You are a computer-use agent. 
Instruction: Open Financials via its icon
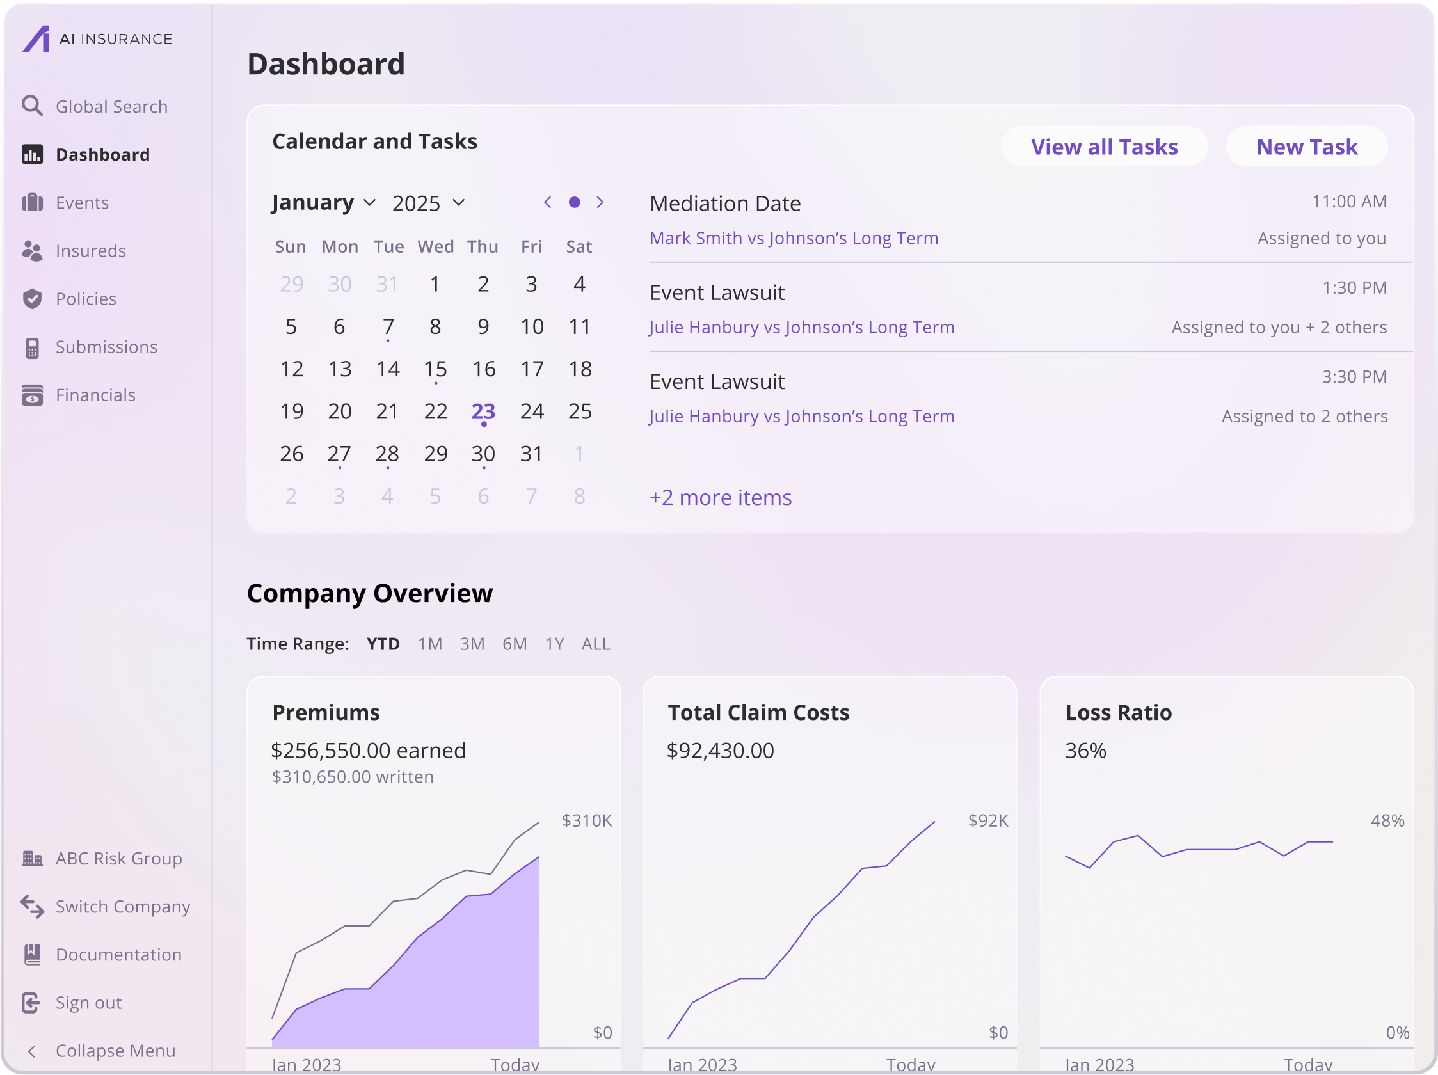point(33,395)
